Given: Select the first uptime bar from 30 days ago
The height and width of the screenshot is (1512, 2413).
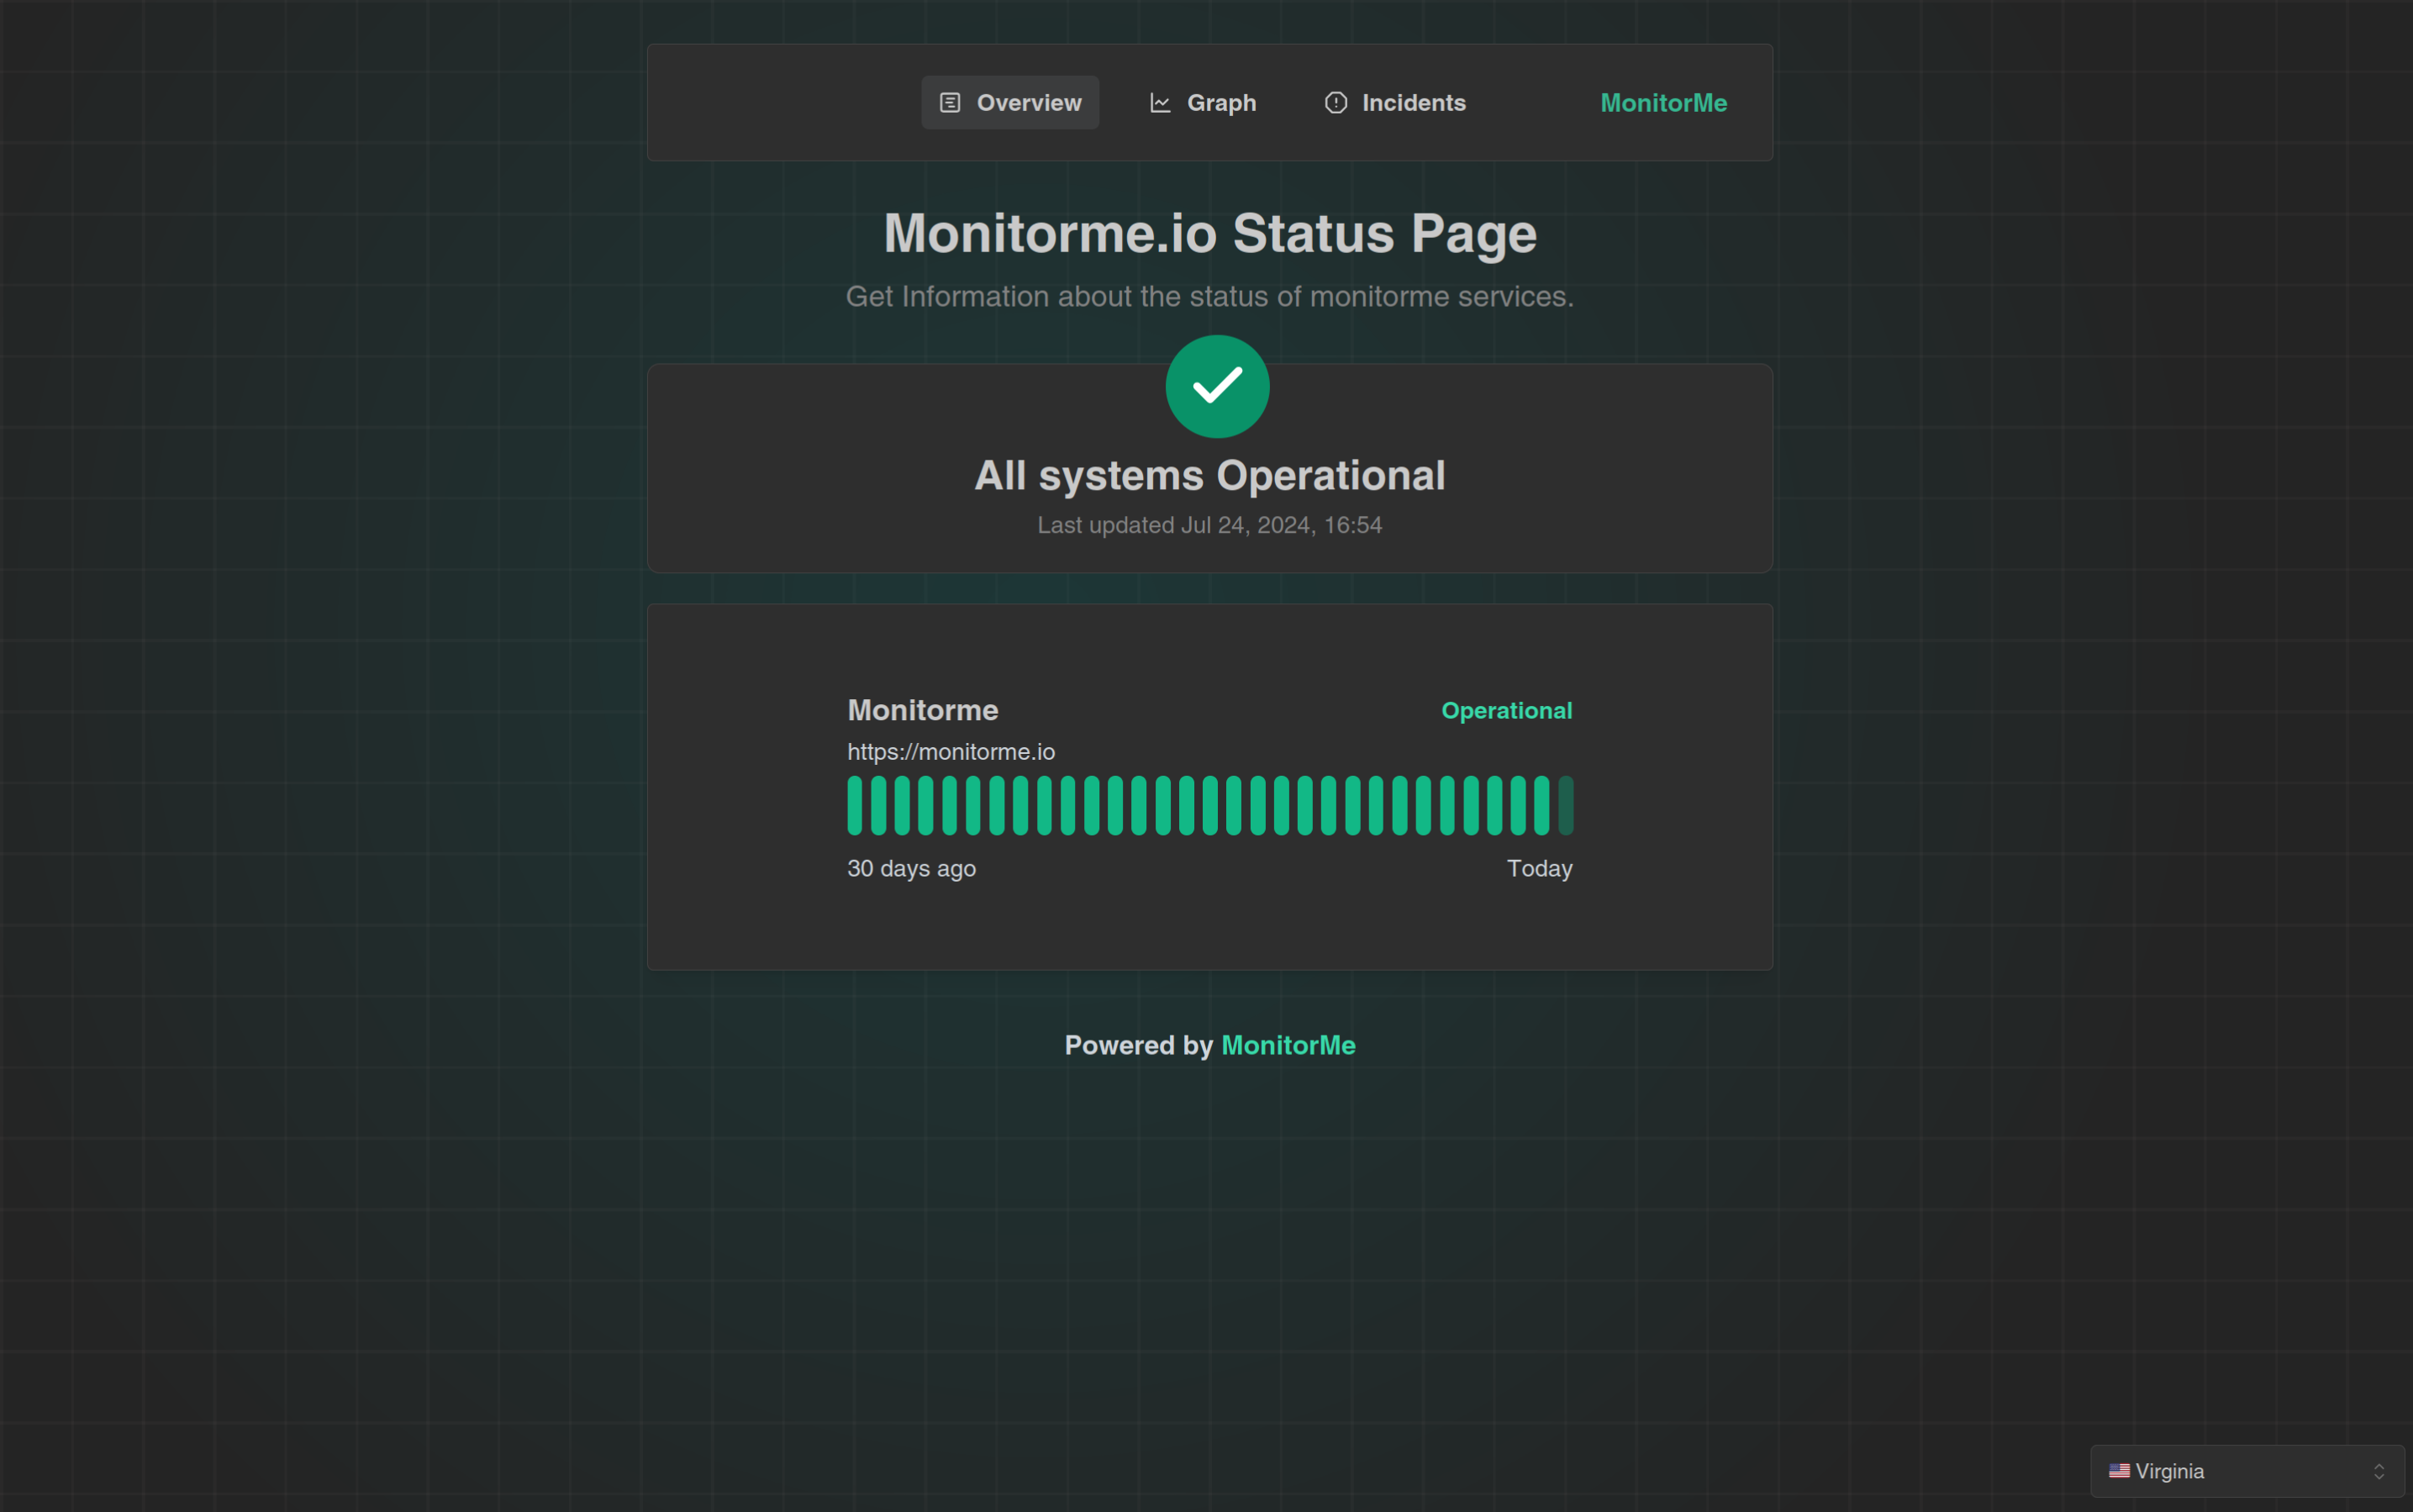Looking at the screenshot, I should pyautogui.click(x=855, y=805).
